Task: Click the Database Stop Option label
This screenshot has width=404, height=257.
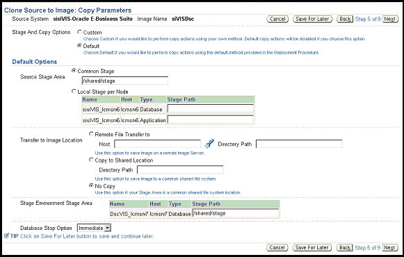Action: [46, 228]
